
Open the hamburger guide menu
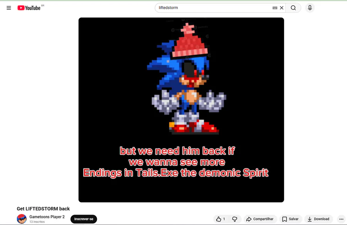pos(9,8)
